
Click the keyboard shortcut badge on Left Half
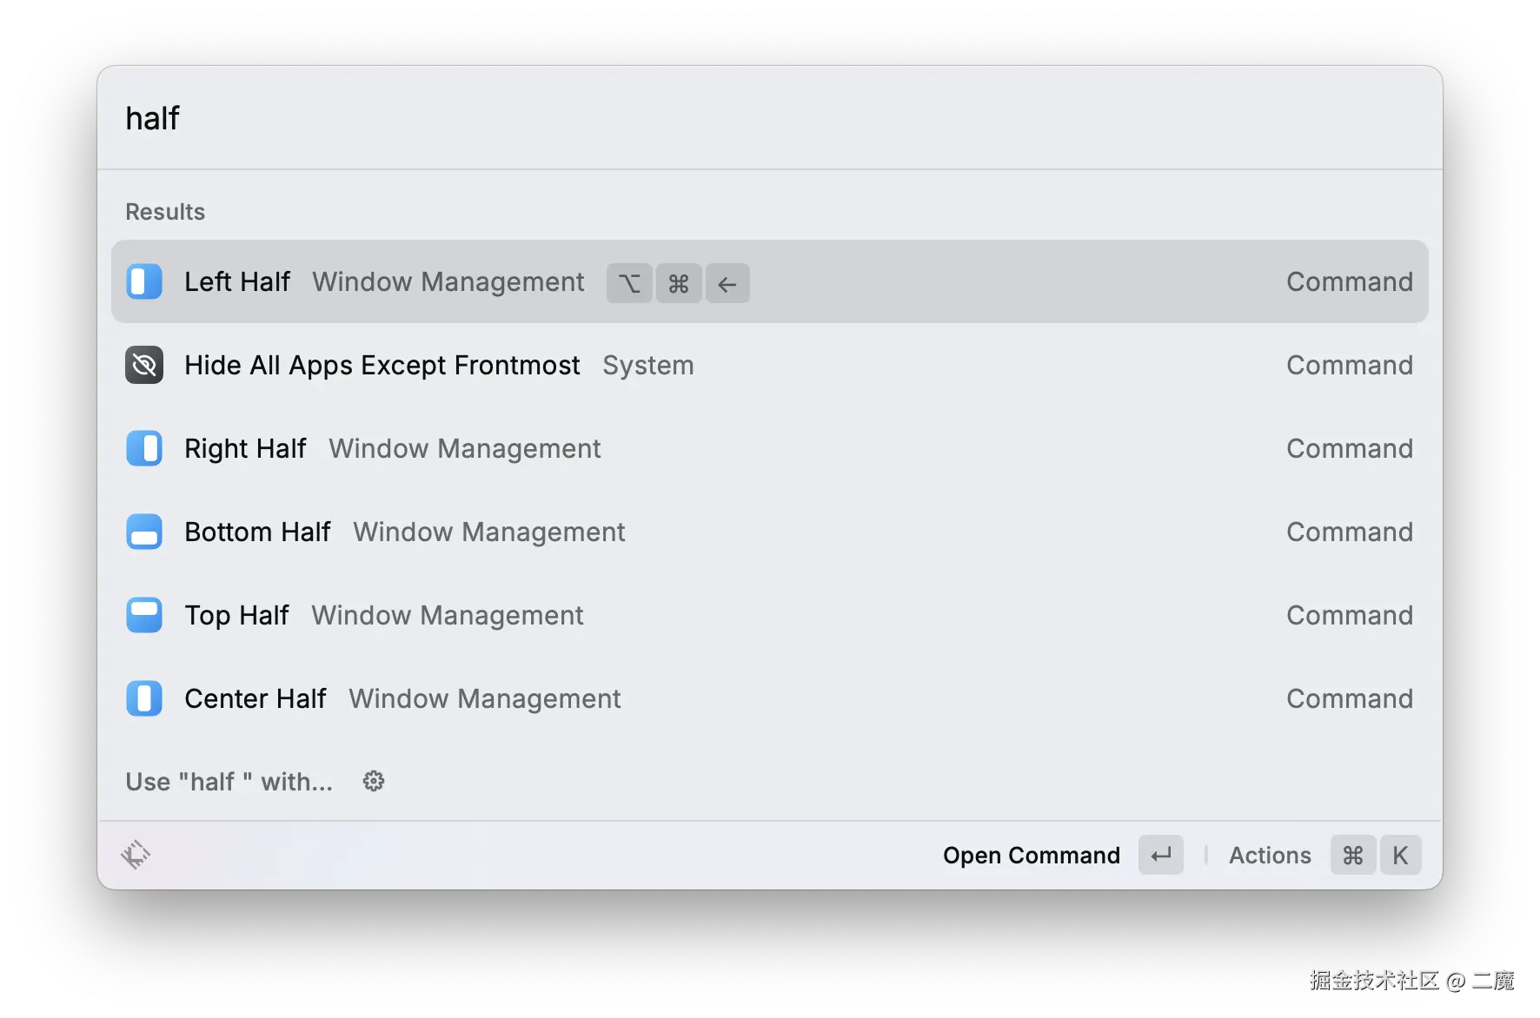(679, 283)
